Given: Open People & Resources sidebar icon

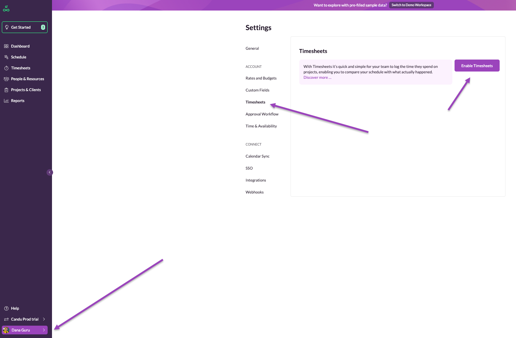Looking at the screenshot, I should (6, 79).
